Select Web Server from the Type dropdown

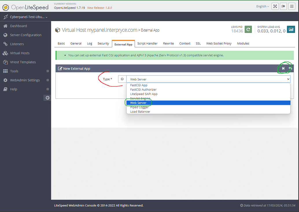click(x=138, y=103)
